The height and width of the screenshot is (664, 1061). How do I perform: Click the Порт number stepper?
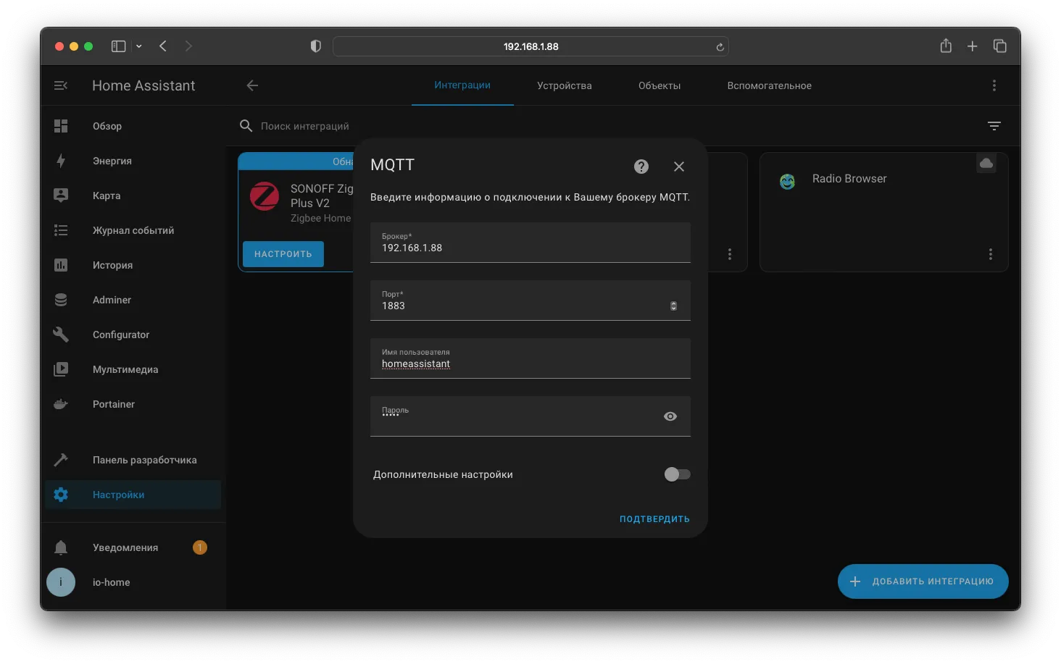[x=673, y=306]
